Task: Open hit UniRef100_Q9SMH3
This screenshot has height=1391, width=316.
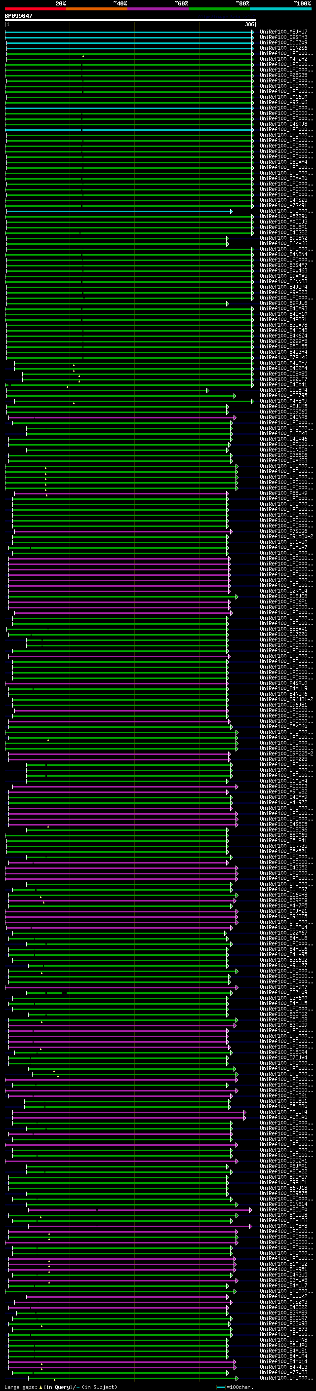Action: tap(283, 38)
